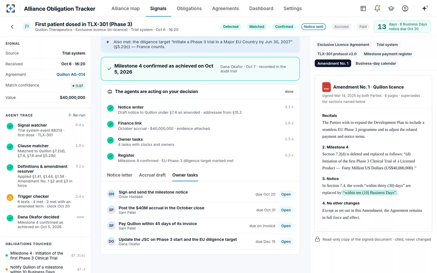Screen dimensions: 437x273
Task: Click Open on Sign and send milestone notice
Action: [286, 194]
